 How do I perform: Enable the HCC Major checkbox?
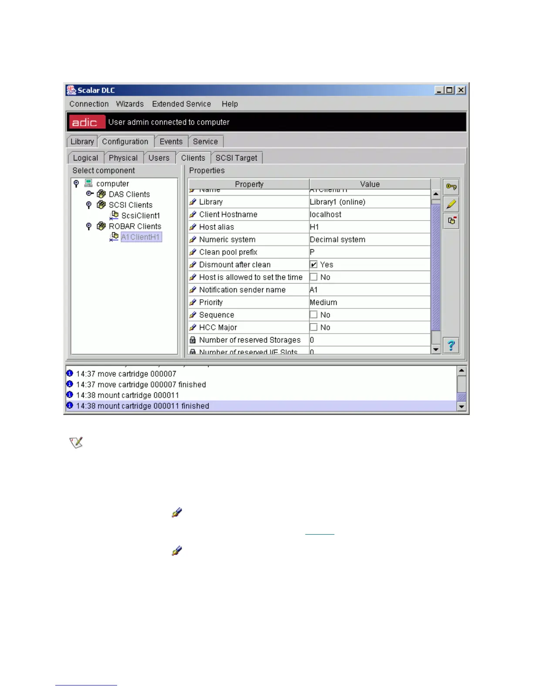point(314,327)
